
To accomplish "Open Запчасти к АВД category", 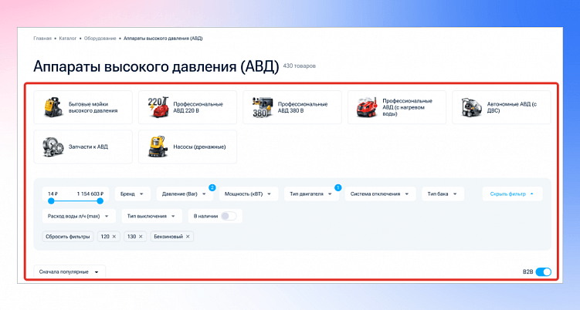I will (x=83, y=147).
